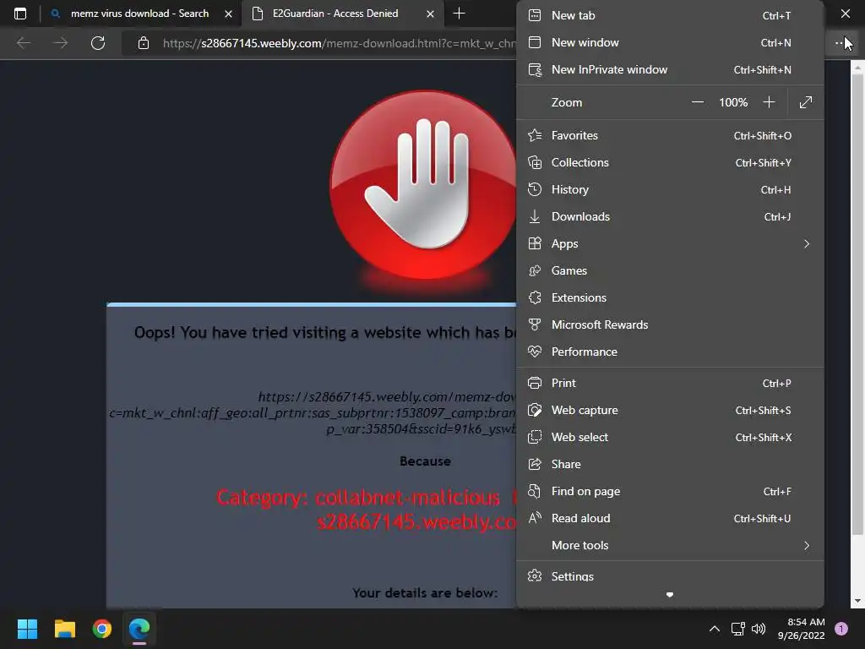Choose Web capture menu entry
Viewport: 865px width, 649px height.
tap(670, 410)
